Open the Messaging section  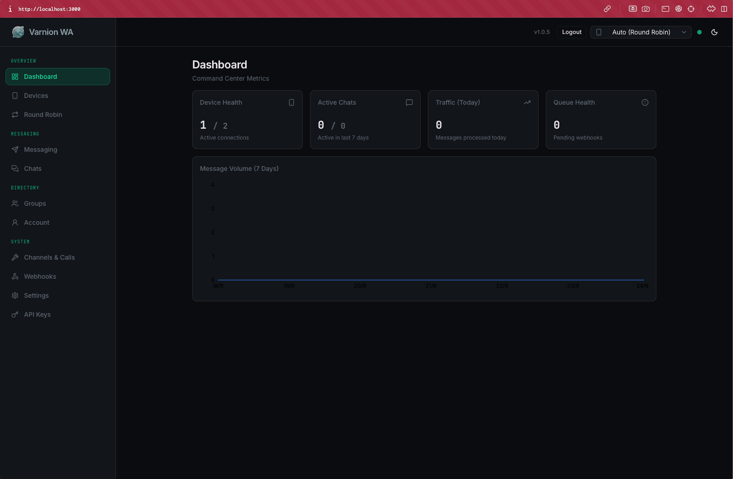point(58,150)
